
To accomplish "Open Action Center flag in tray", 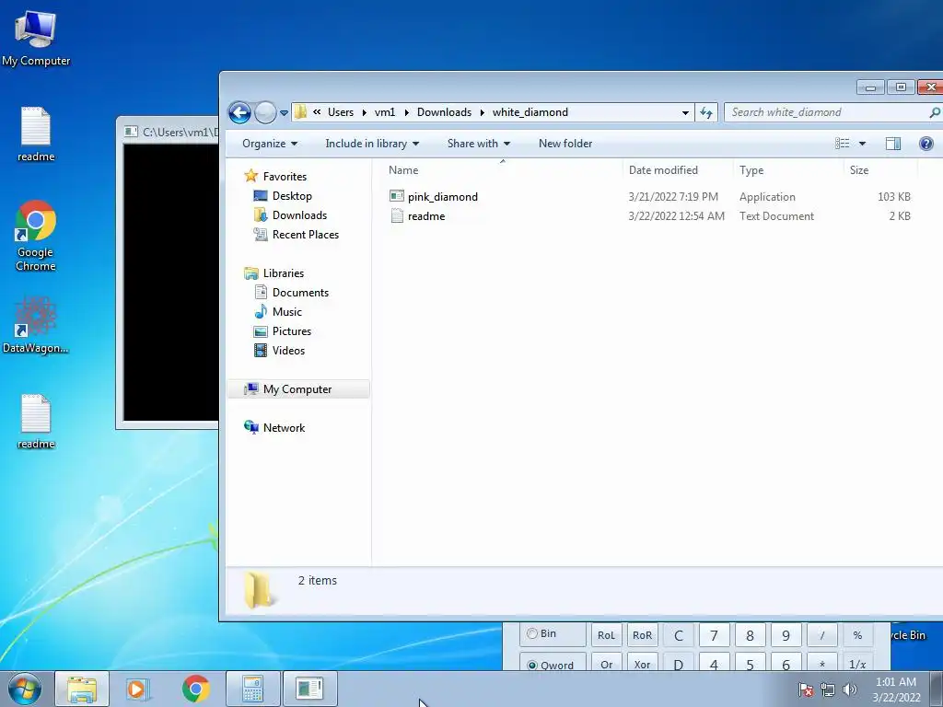I will [x=806, y=690].
